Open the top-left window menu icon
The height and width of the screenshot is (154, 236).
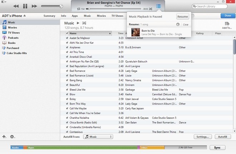(x=4, y=2)
